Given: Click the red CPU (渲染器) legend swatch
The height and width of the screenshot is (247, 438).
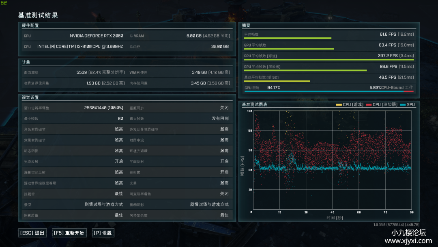Looking at the screenshot, I should 369,105.
